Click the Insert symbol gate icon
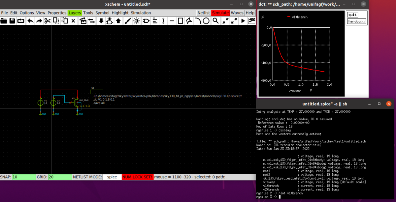Image resolution: width=396 pixels, height=202 pixels. [x=146, y=21]
